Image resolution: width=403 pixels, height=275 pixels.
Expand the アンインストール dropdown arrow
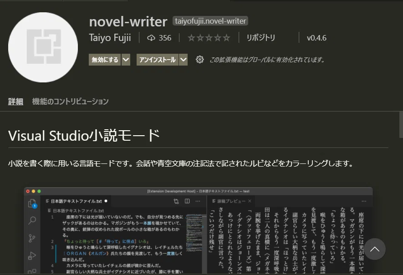tap(183, 60)
